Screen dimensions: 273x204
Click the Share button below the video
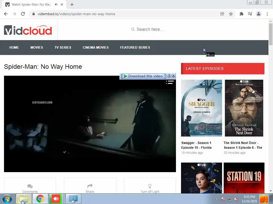point(90,186)
